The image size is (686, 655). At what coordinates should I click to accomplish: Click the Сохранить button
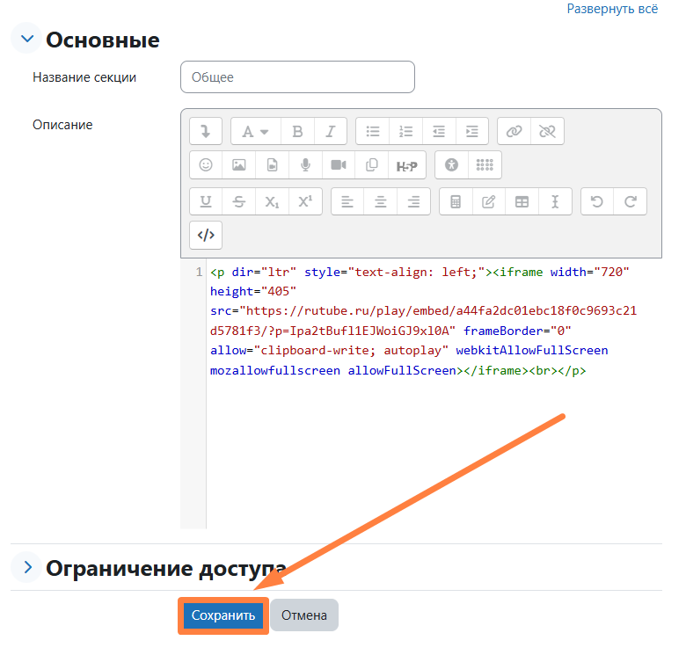point(223,615)
